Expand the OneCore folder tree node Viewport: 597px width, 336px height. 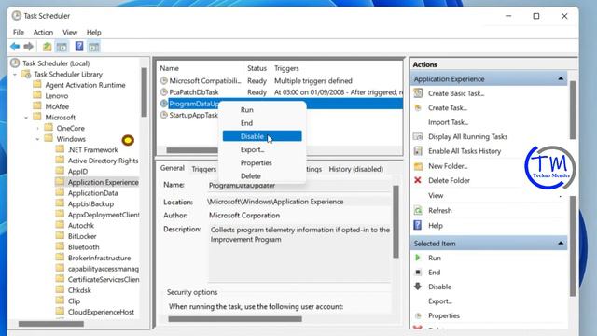pyautogui.click(x=37, y=129)
